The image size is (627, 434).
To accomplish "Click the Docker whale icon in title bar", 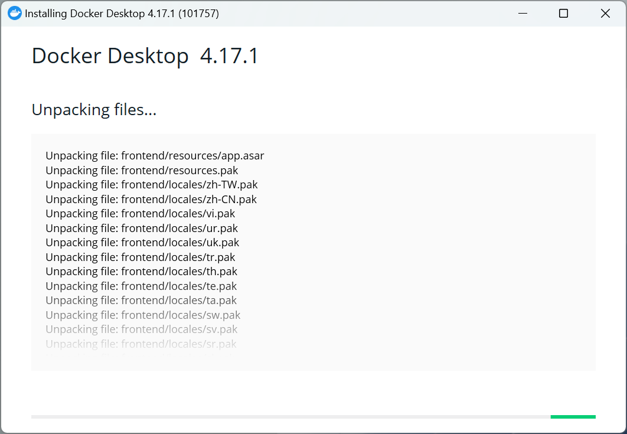I will point(15,13).
